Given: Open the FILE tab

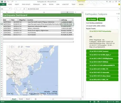Looking at the screenshot, I should tap(3, 4).
